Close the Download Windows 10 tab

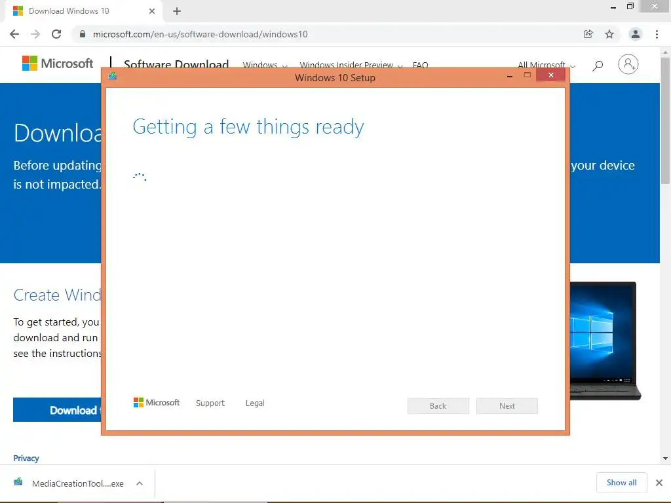pyautogui.click(x=152, y=11)
